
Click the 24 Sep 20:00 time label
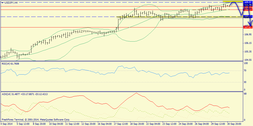[186, 124]
